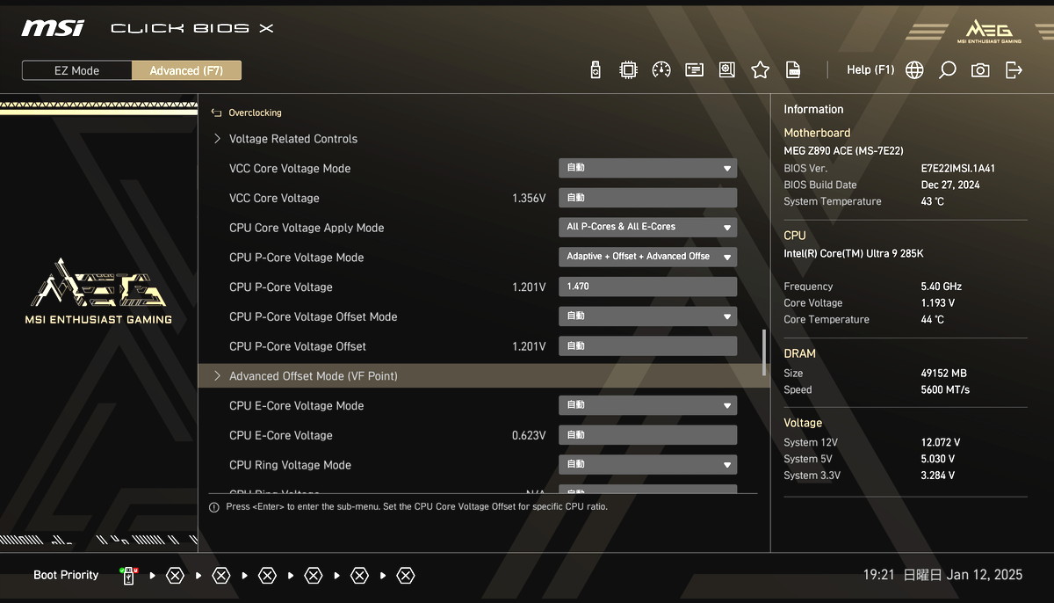Select the USB device in Boot Priority

pyautogui.click(x=128, y=576)
